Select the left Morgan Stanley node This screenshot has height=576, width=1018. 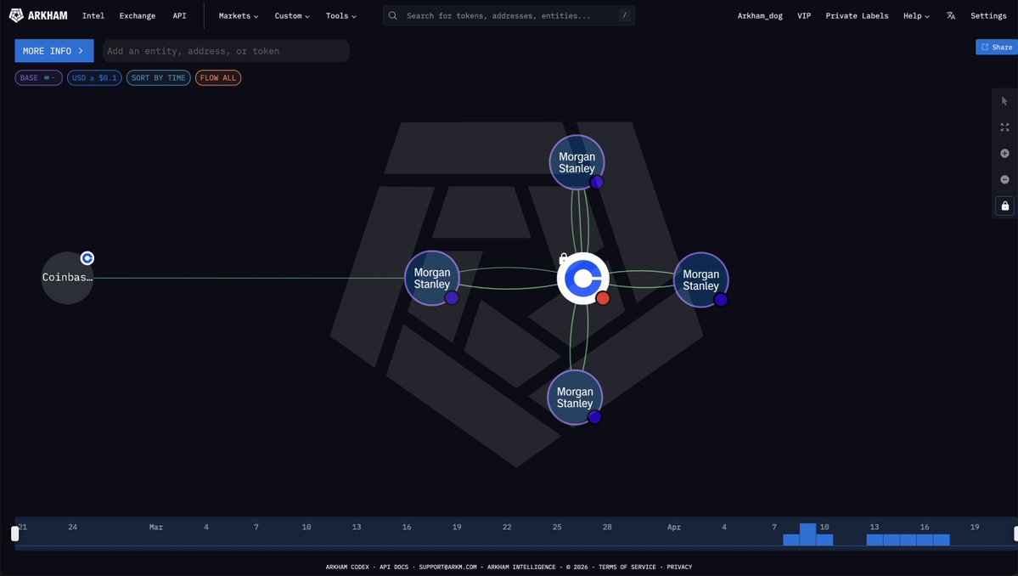coord(432,278)
